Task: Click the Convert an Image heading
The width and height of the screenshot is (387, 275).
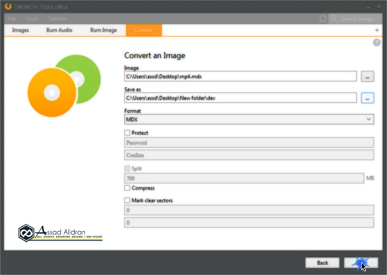Action: [155, 56]
